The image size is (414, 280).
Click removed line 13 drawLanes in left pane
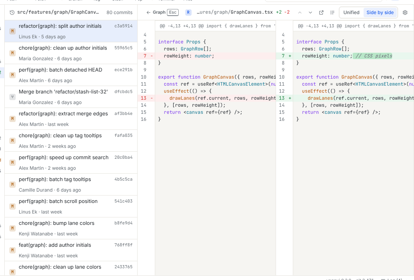(207, 98)
